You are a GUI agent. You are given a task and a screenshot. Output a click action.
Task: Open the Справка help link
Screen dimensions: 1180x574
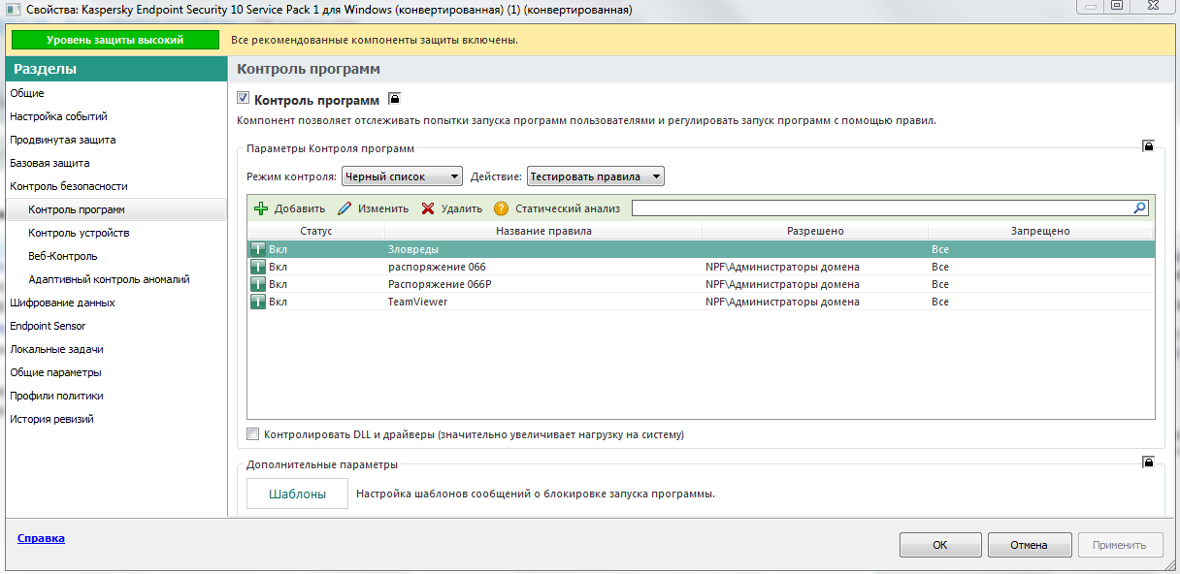pyautogui.click(x=41, y=538)
